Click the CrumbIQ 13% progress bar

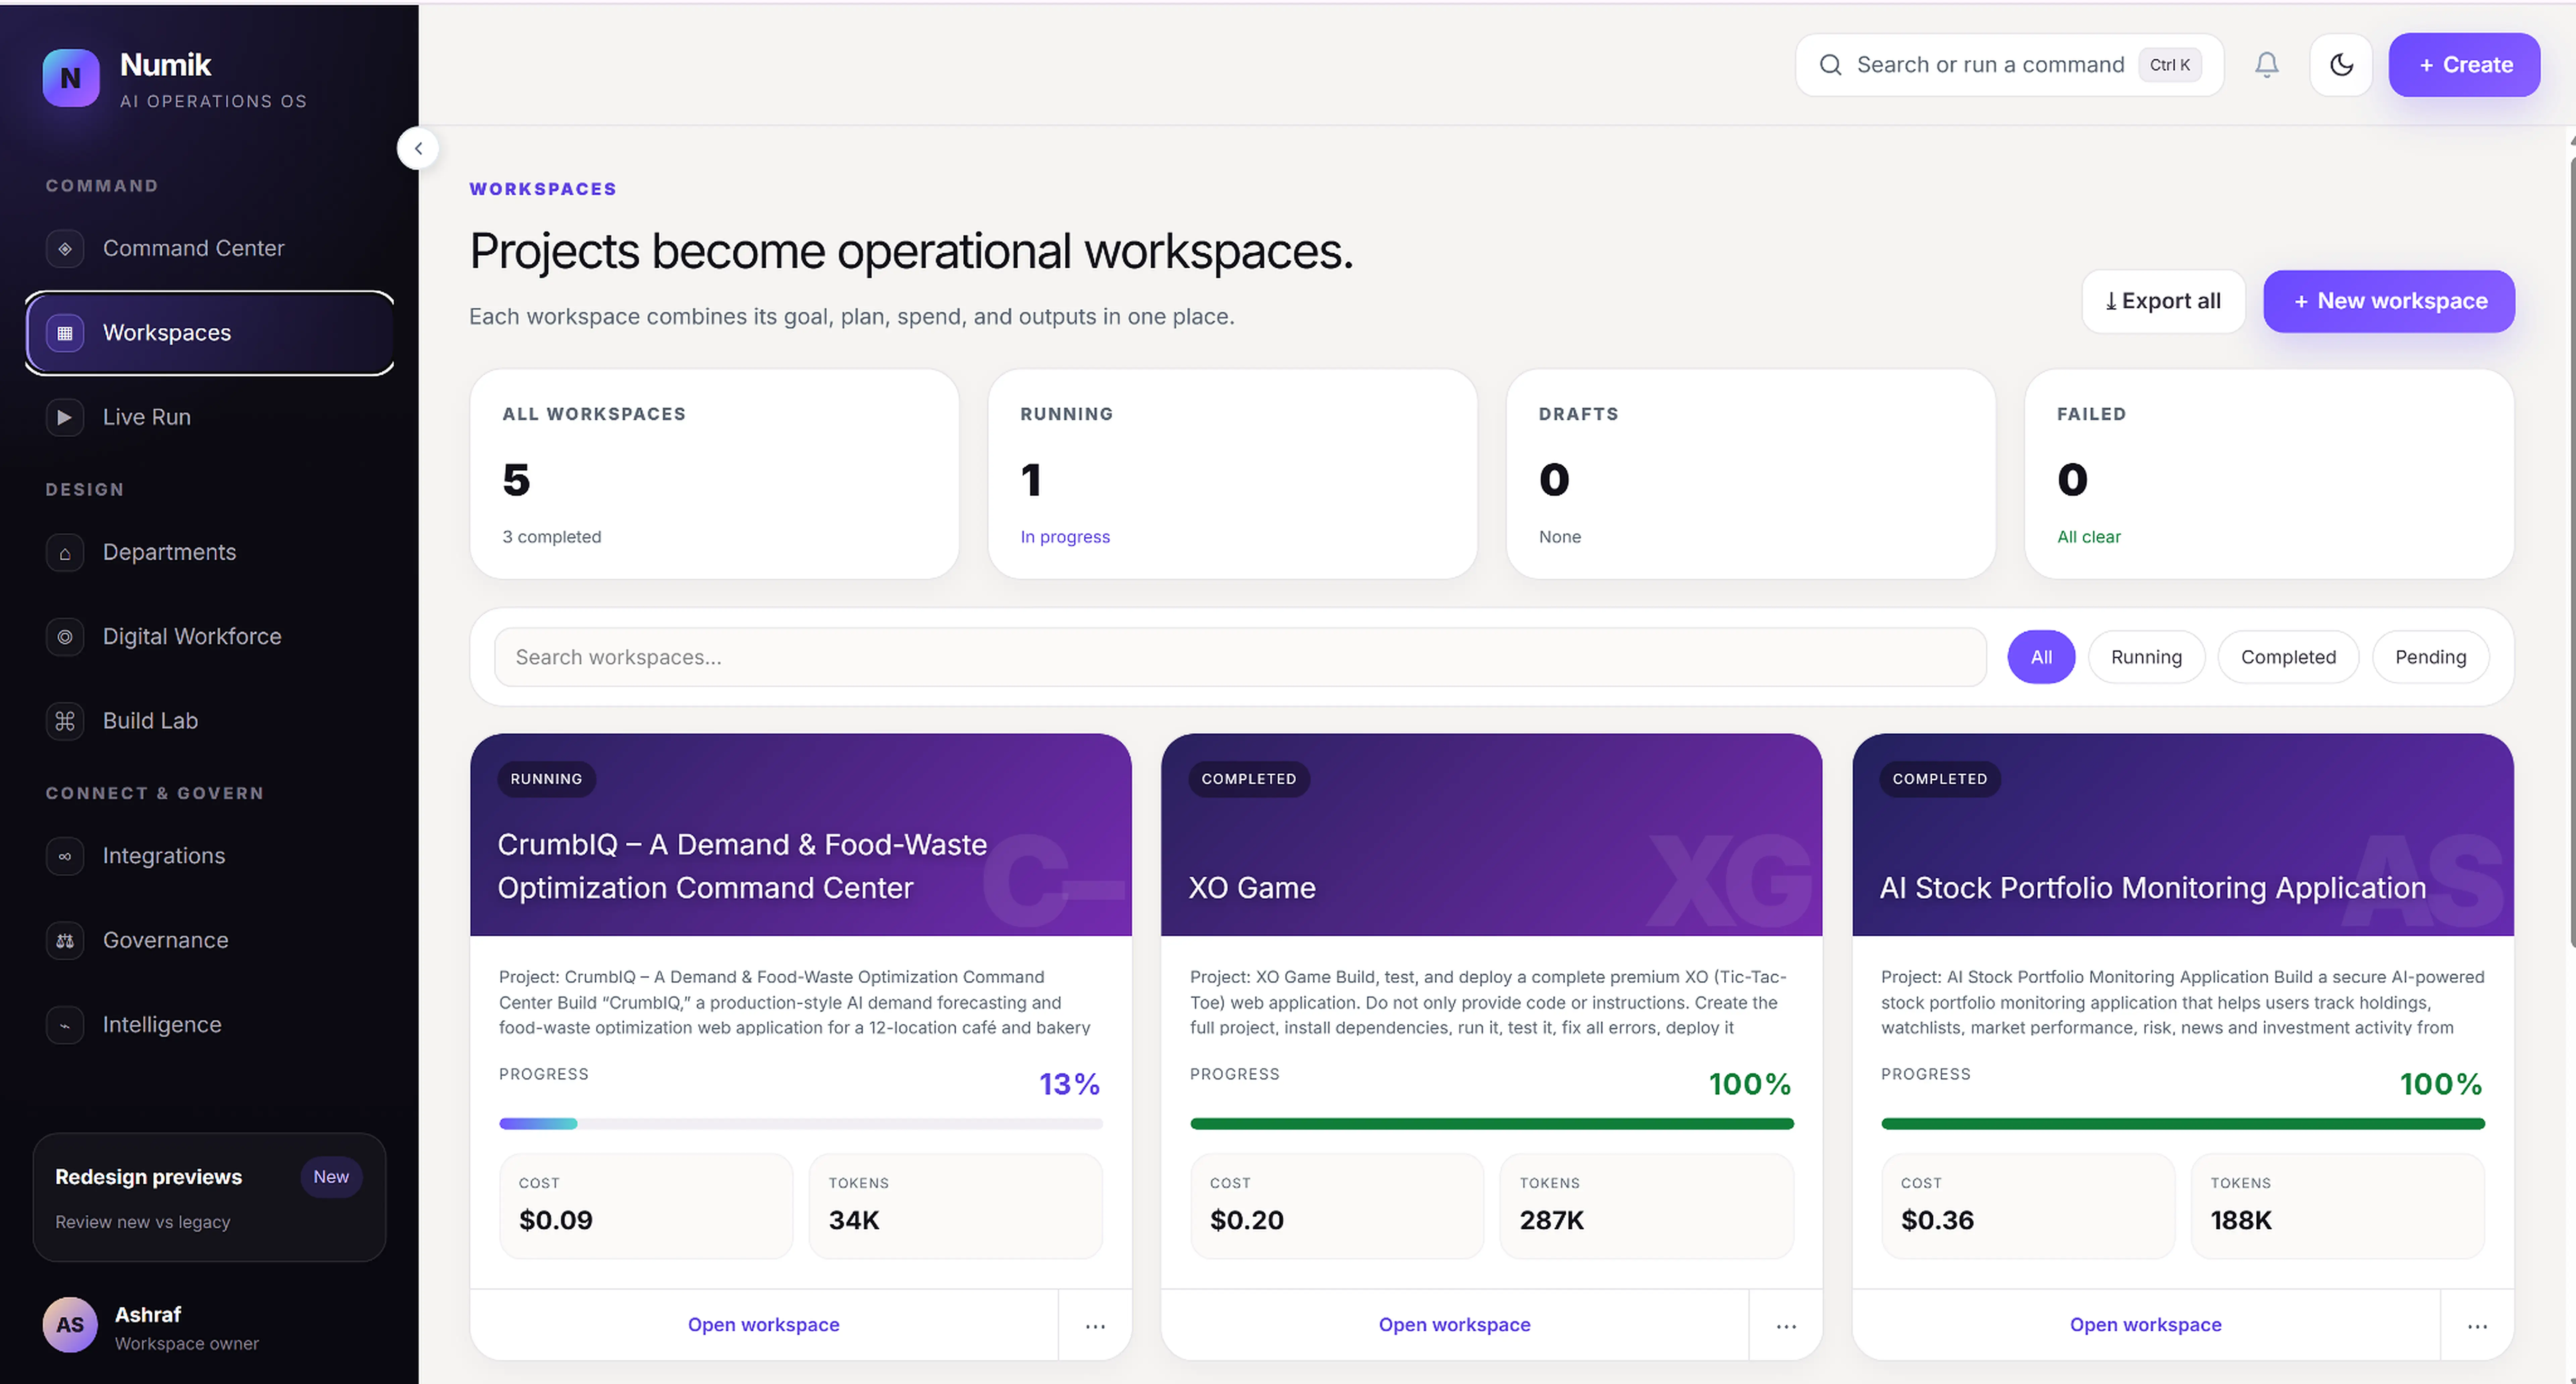801,1124
